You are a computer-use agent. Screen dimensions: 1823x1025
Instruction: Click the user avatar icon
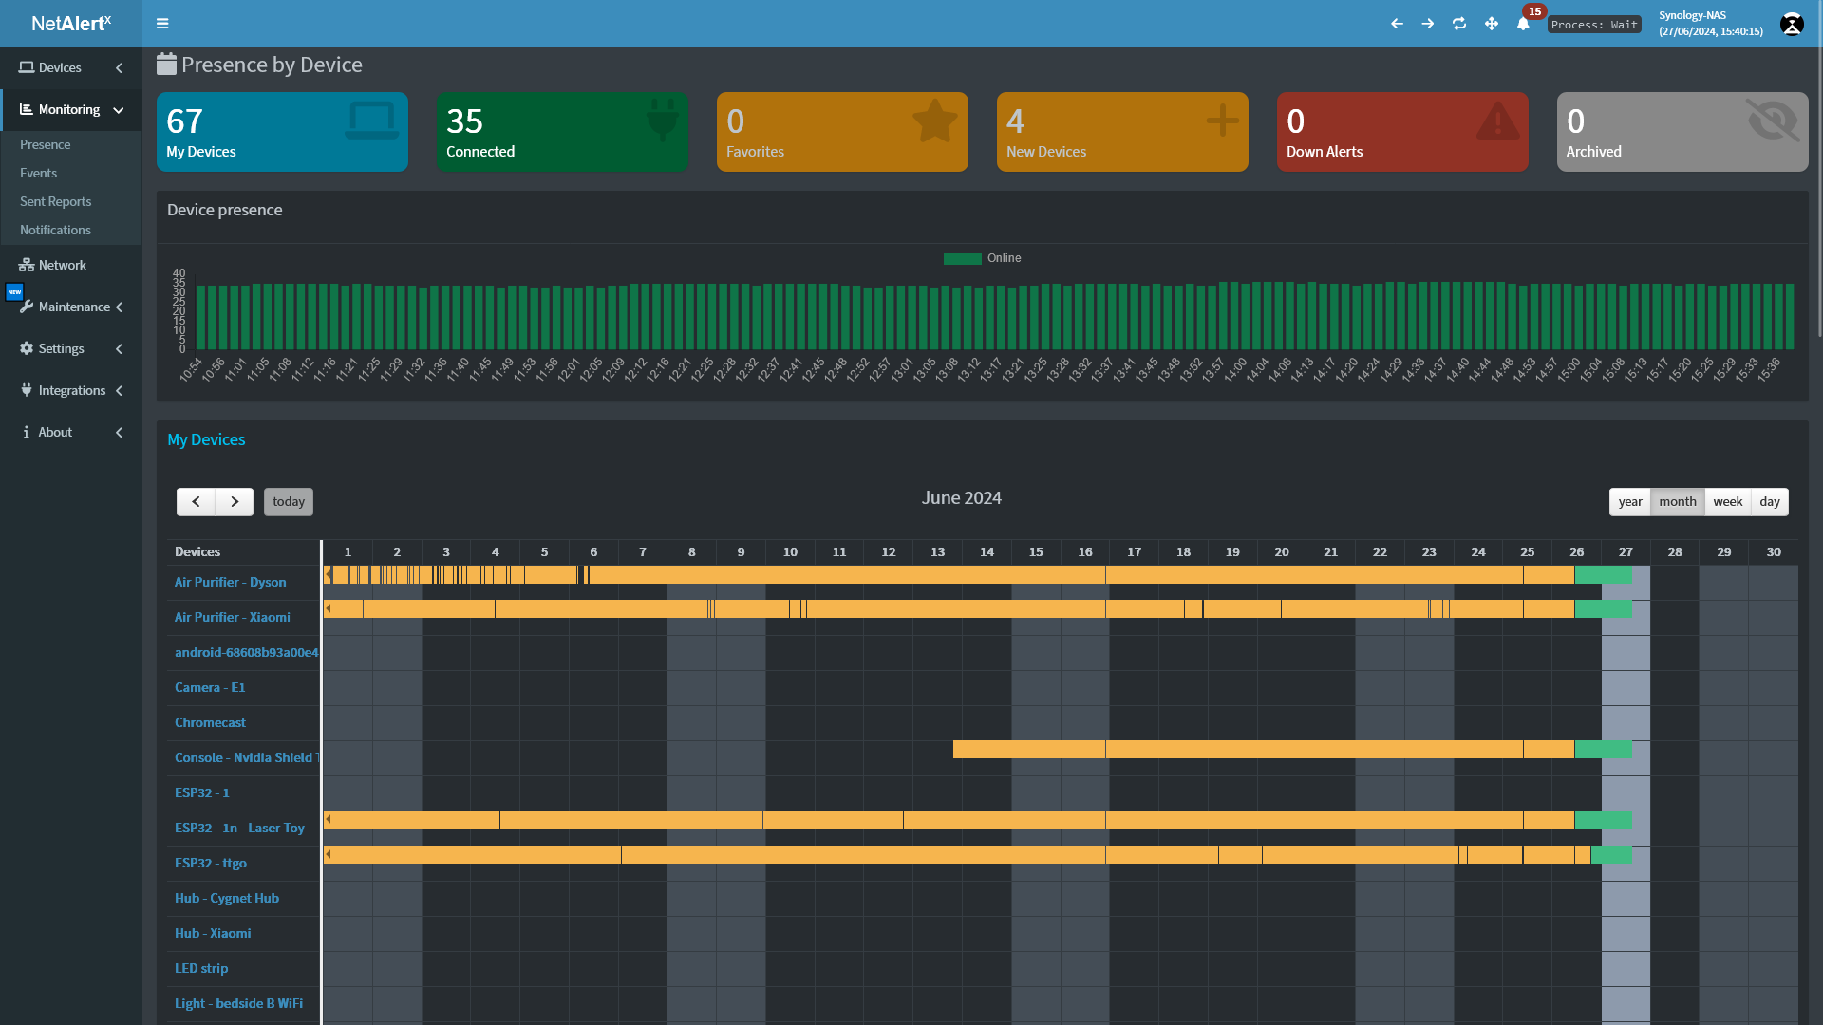1792,24
